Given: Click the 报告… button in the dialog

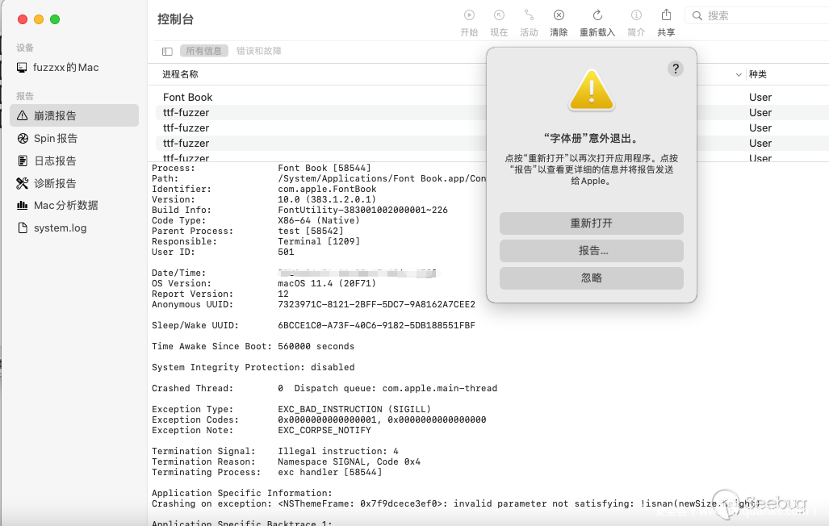Looking at the screenshot, I should [x=592, y=251].
